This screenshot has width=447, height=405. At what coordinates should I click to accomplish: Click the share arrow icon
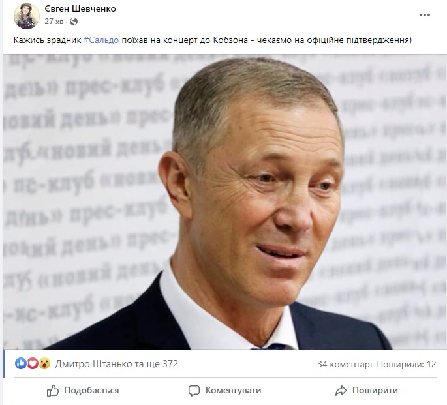click(x=341, y=391)
